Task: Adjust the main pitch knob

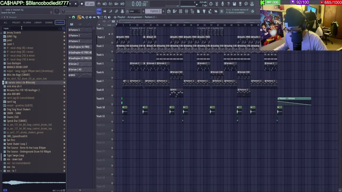Action: [x=63, y=11]
